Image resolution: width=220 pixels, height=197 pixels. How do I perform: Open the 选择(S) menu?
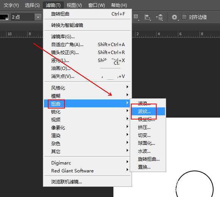pyautogui.click(x=32, y=5)
